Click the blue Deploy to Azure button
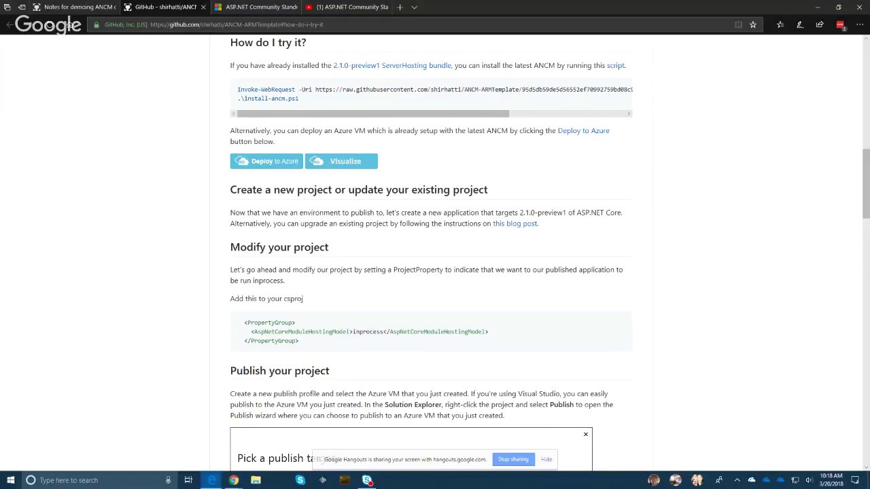Image resolution: width=870 pixels, height=489 pixels. [x=266, y=161]
